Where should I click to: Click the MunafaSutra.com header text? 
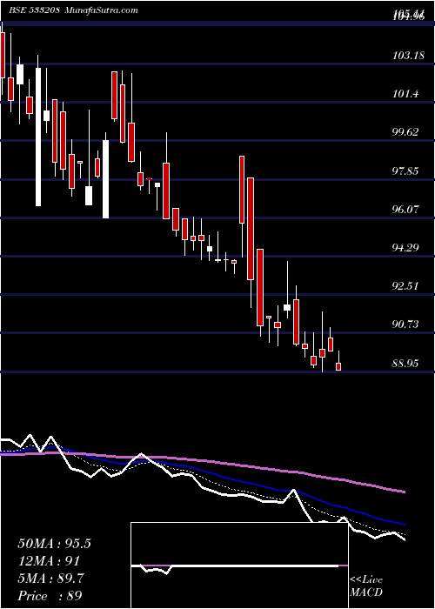tap(101, 10)
